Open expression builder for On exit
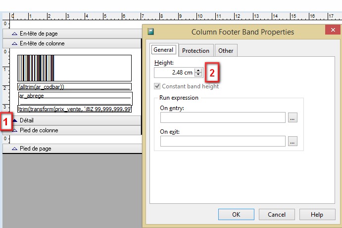Image resolution: width=342 pixels, height=228 pixels. pos(293,141)
